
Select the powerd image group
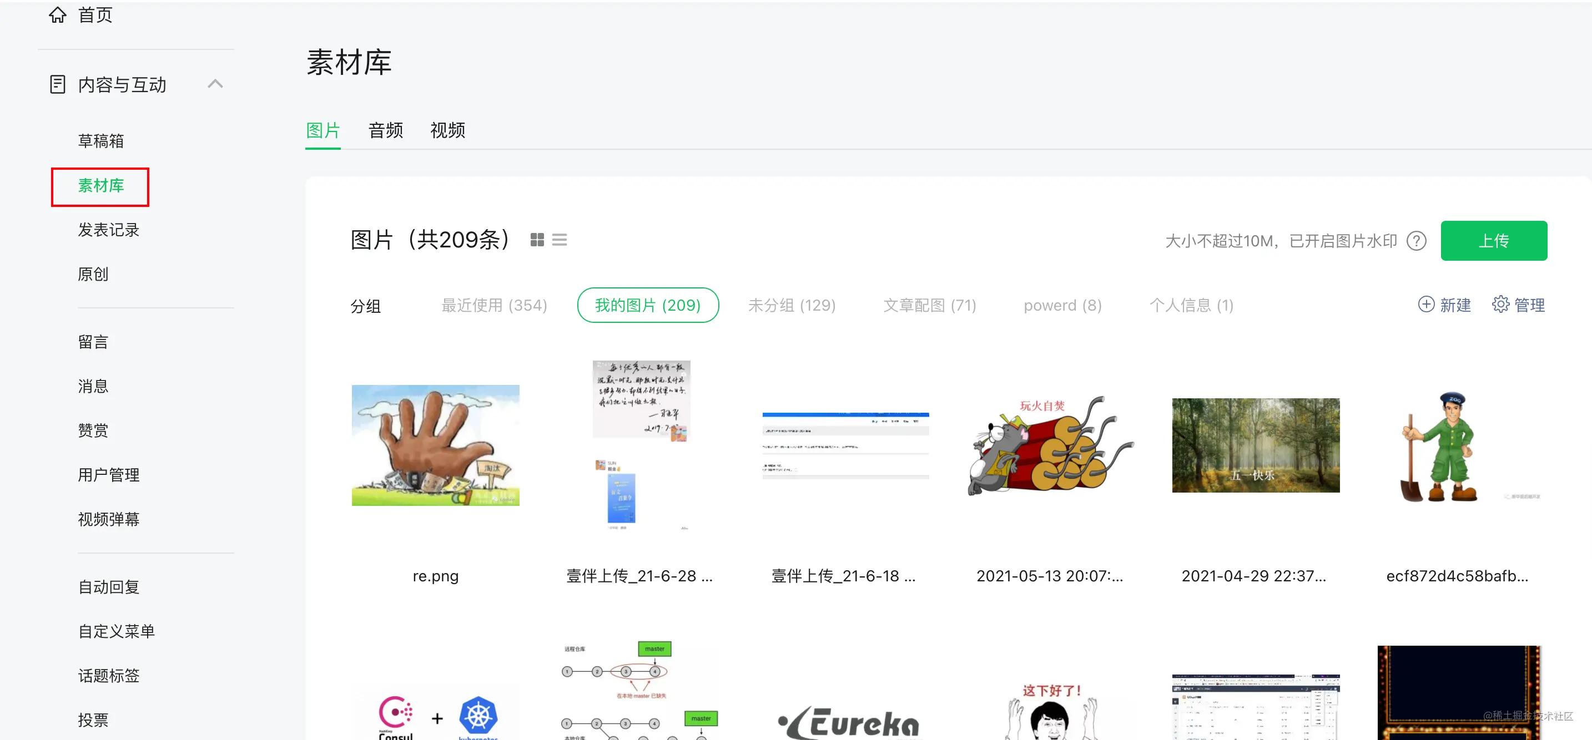click(1062, 305)
